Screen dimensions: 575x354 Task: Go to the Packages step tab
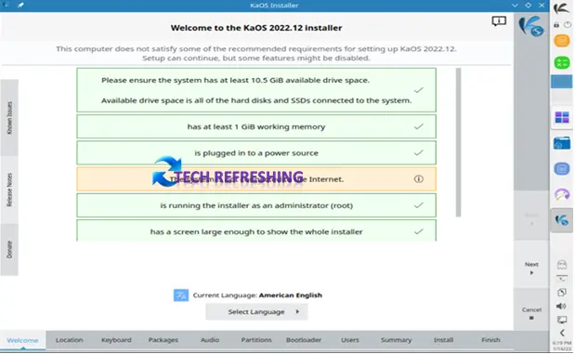tap(163, 340)
